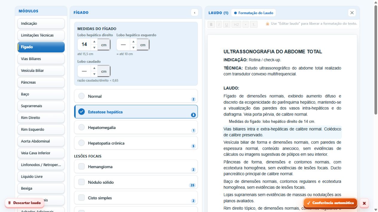
Task: Click the Lobo hepático esquerdo value field
Action: tap(123, 45)
